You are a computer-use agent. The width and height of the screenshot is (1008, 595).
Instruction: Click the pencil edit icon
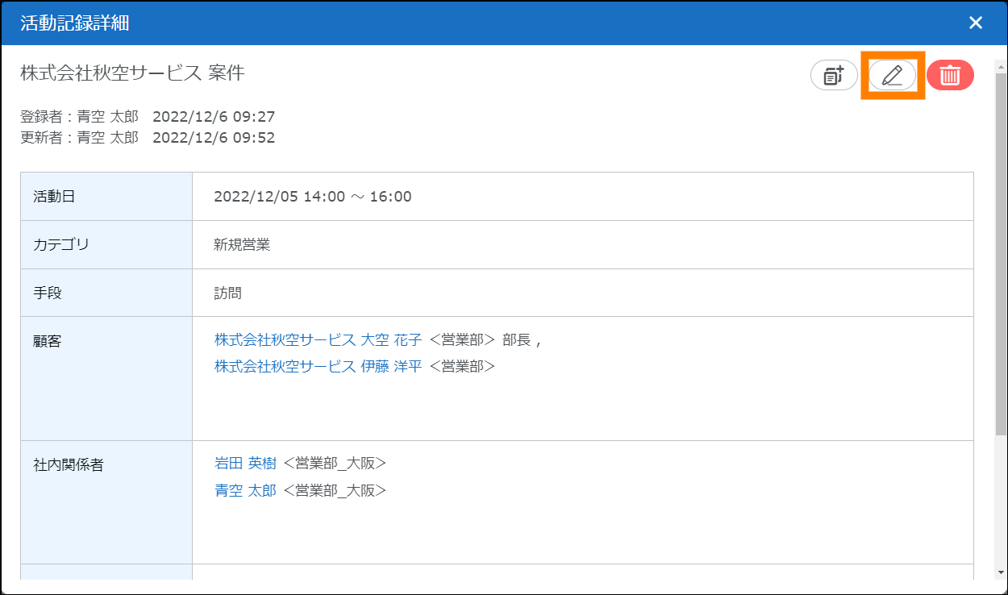coord(892,75)
